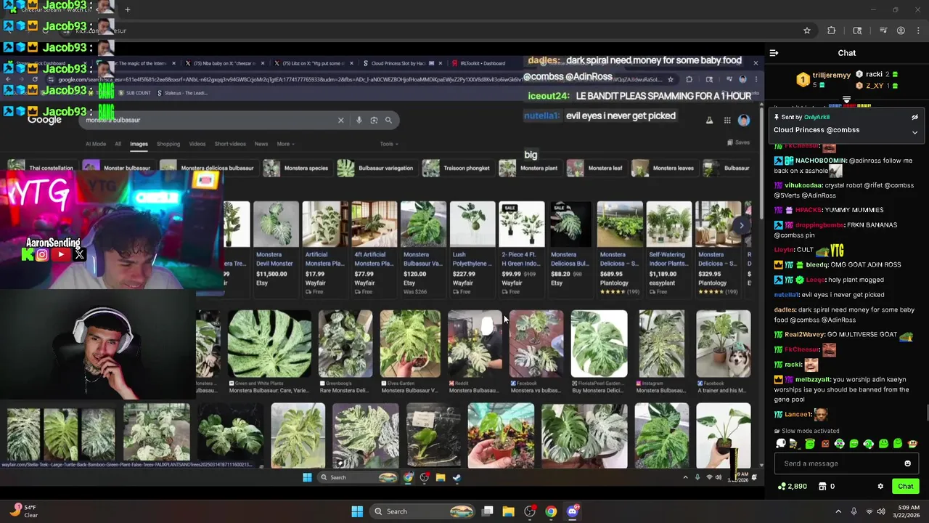
Task: Switch to News tab
Action: coord(261,144)
